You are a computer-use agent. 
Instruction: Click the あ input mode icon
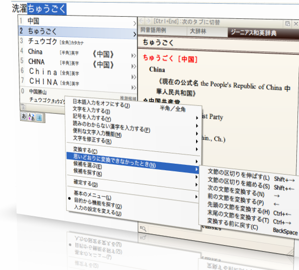24,116
